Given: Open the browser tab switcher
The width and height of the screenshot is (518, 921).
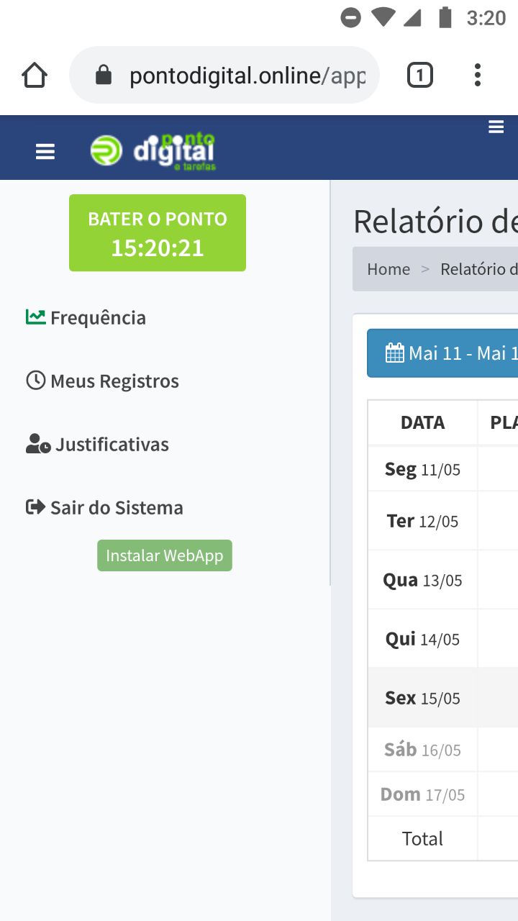Looking at the screenshot, I should pos(419,74).
